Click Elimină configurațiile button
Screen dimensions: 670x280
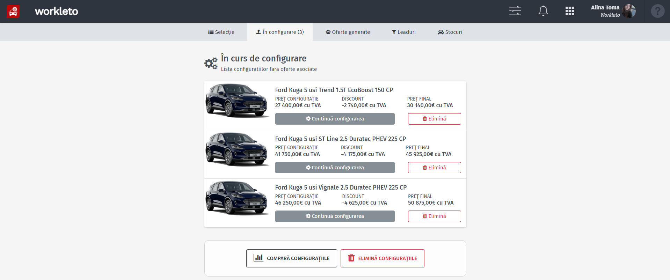pyautogui.click(x=382, y=258)
